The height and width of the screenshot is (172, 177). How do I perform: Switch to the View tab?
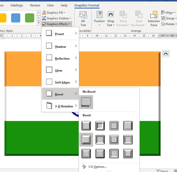(50, 5)
